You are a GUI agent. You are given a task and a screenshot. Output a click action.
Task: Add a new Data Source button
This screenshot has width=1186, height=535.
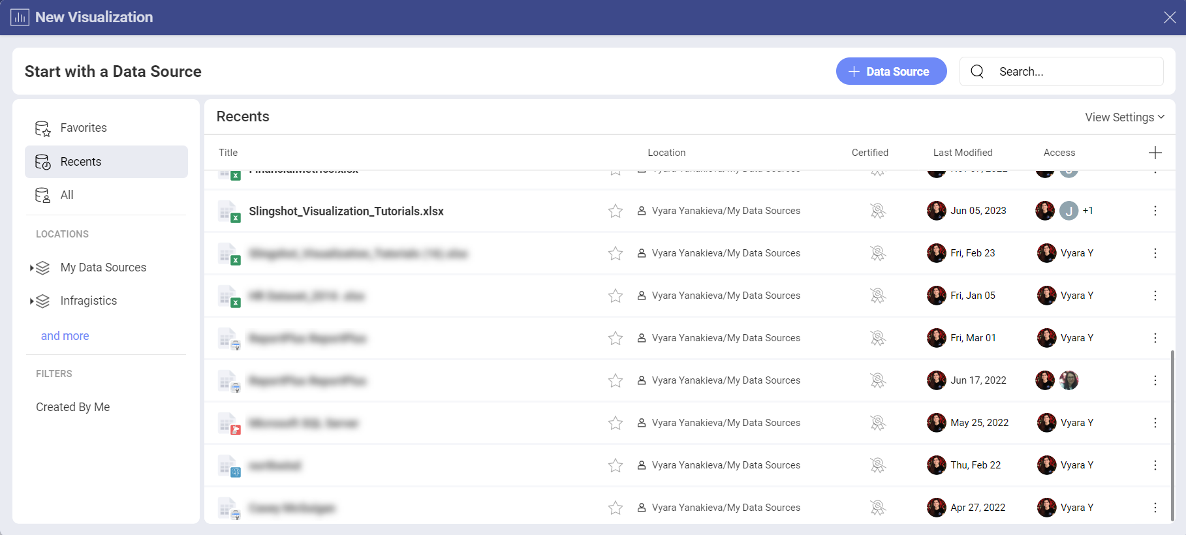pos(892,71)
